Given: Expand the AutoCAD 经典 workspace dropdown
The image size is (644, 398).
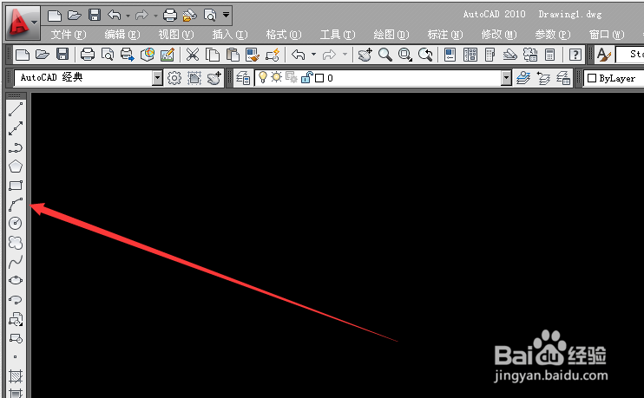Looking at the screenshot, I should [157, 77].
